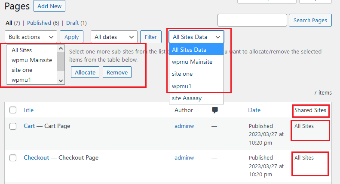Choose wpmu Mainsite in open dropdown
The height and width of the screenshot is (184, 340).
click(192, 62)
